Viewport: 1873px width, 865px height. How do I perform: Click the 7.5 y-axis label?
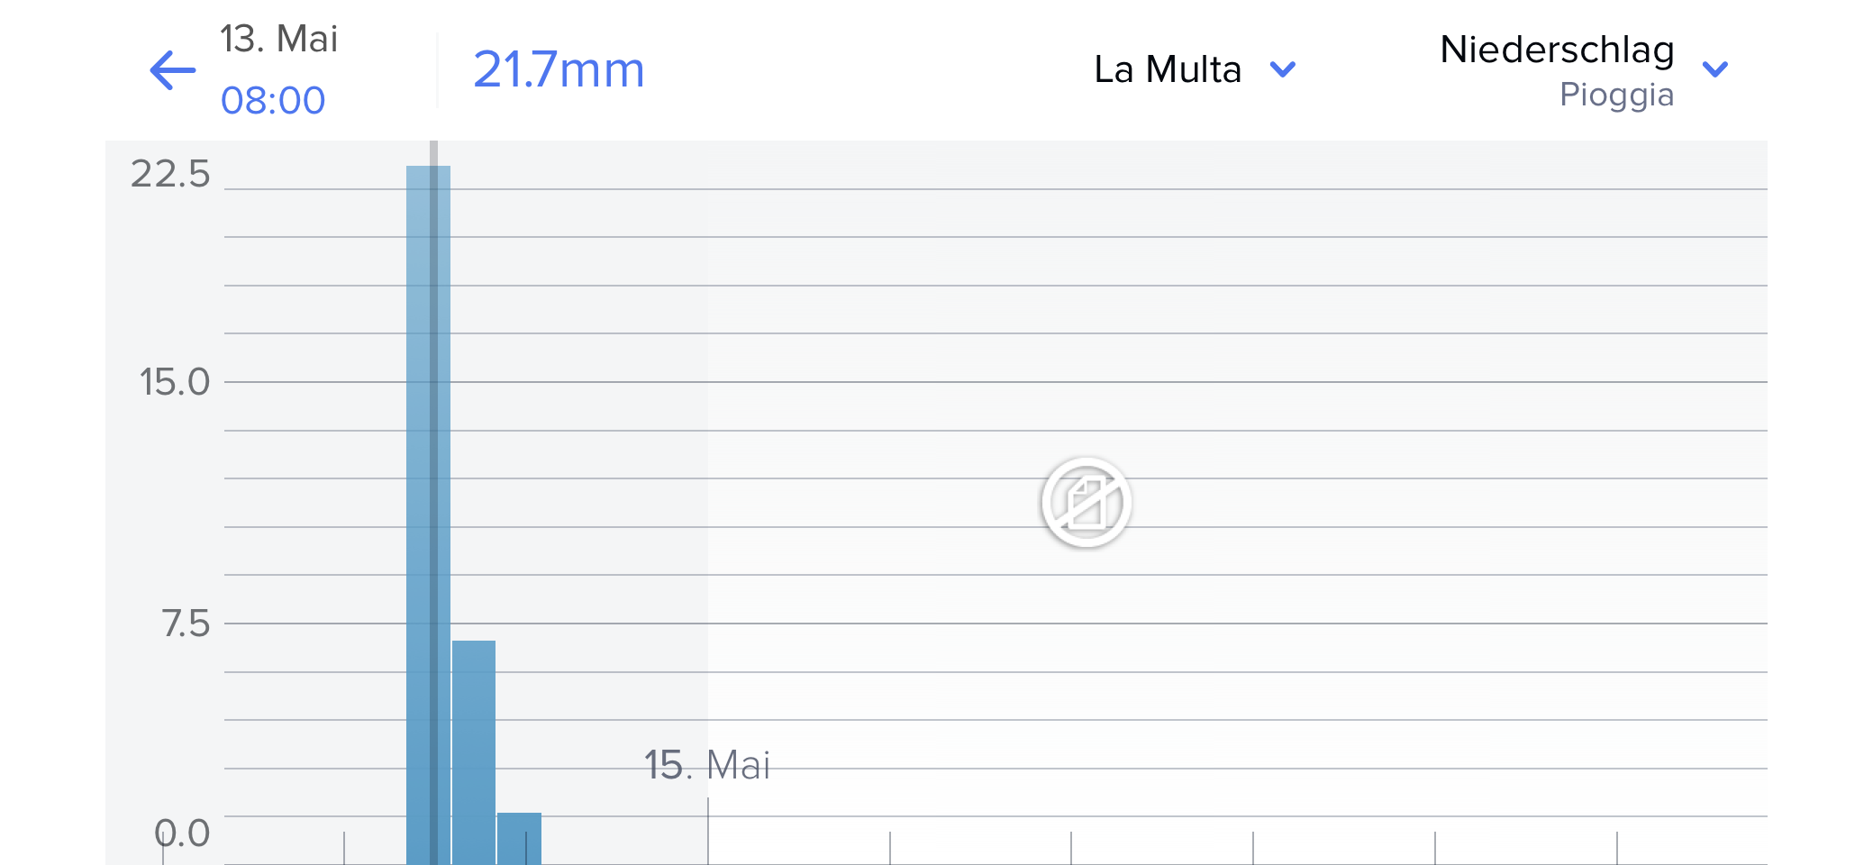186,624
